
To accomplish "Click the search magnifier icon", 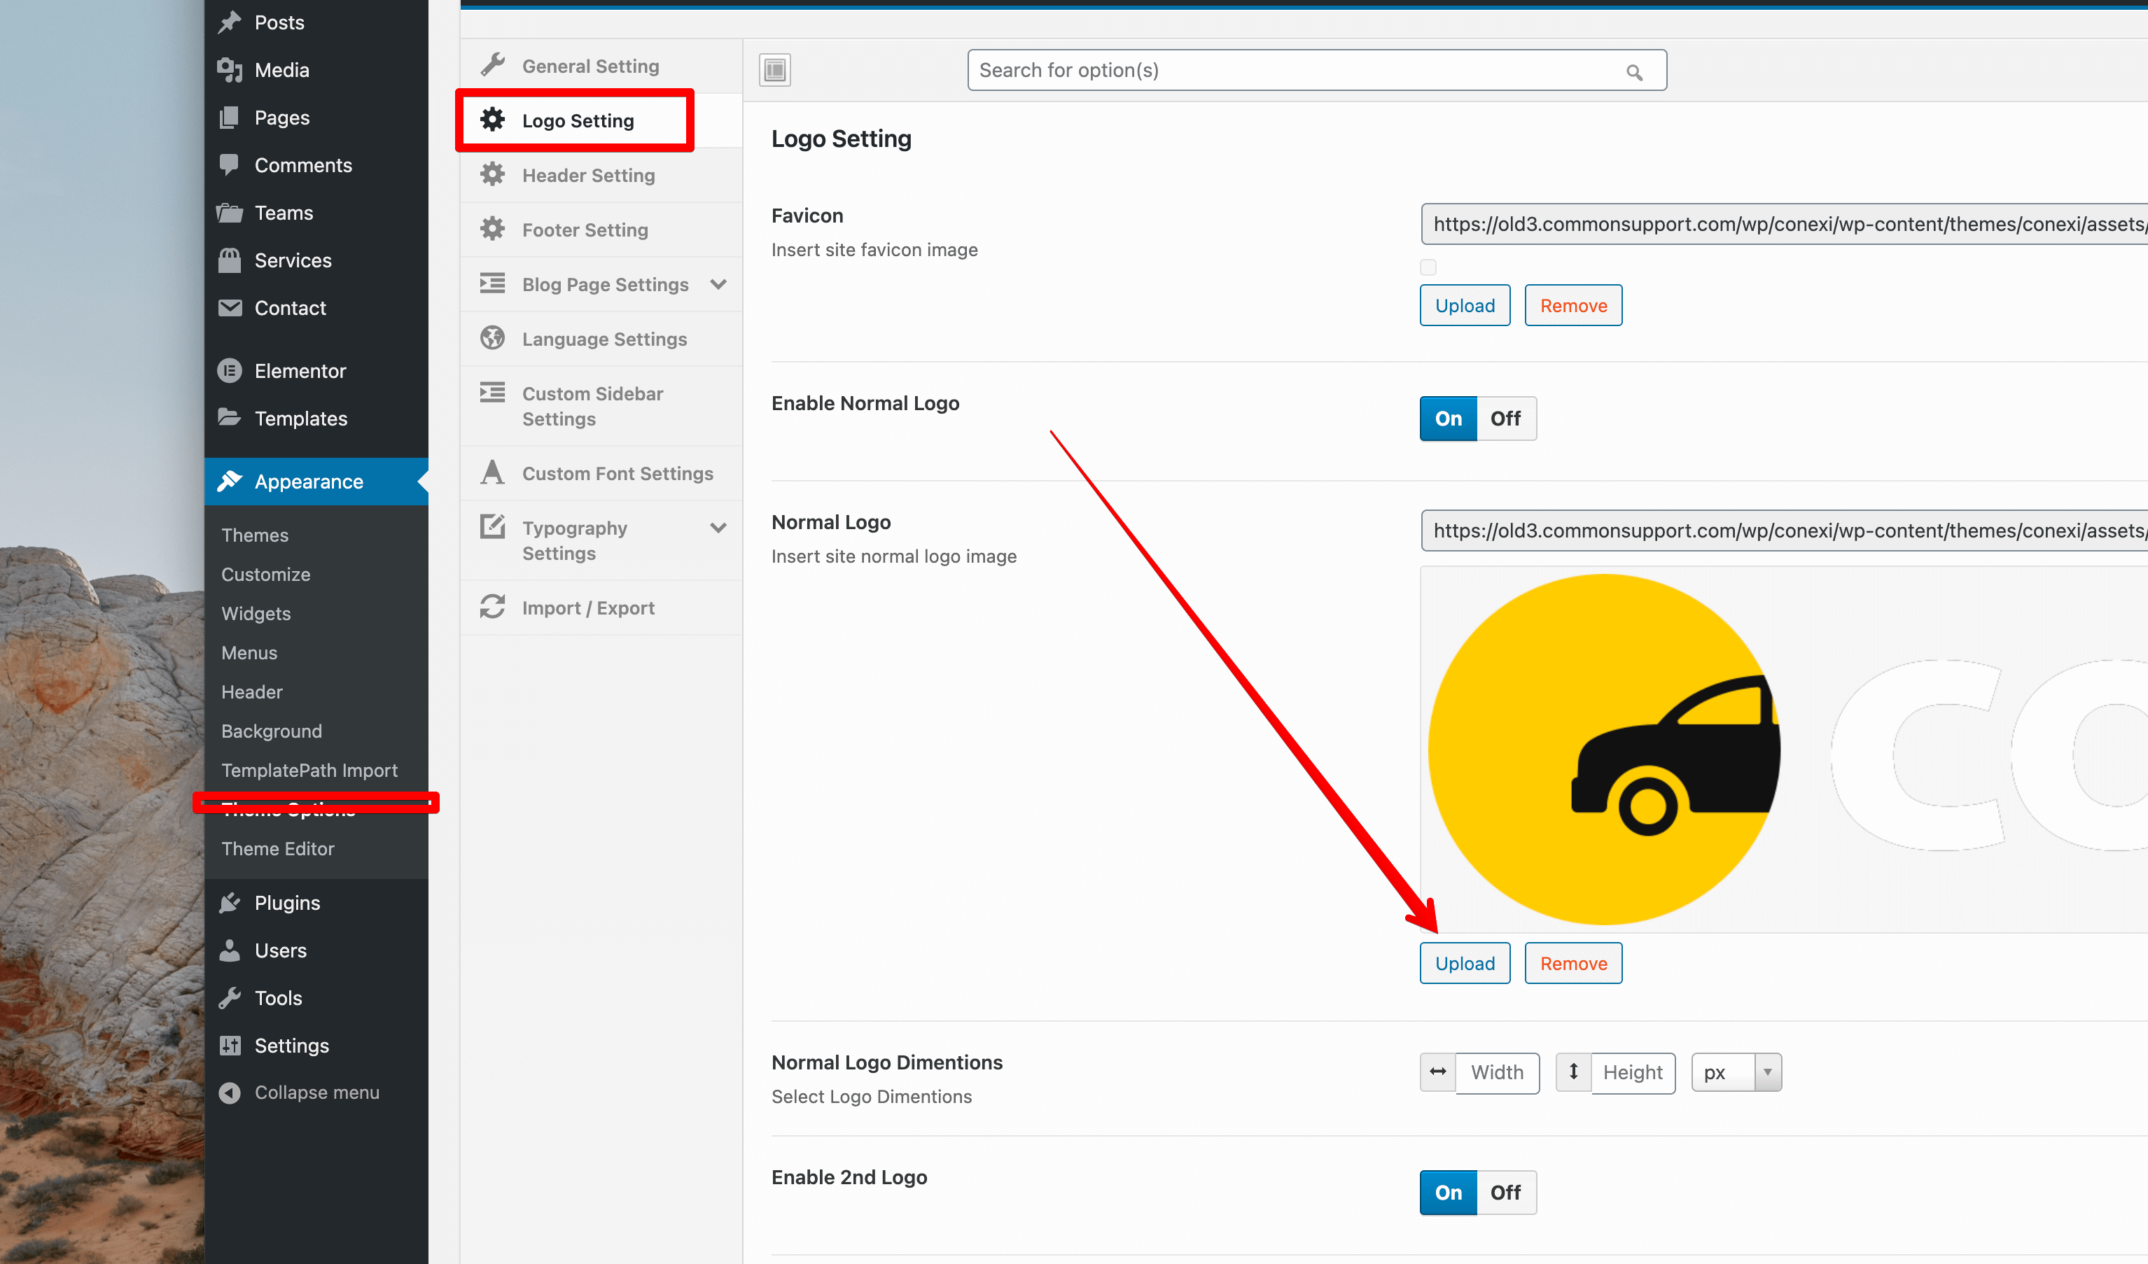I will click(x=1633, y=73).
